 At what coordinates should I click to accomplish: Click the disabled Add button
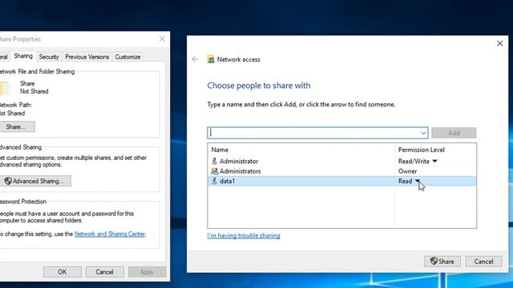454,133
